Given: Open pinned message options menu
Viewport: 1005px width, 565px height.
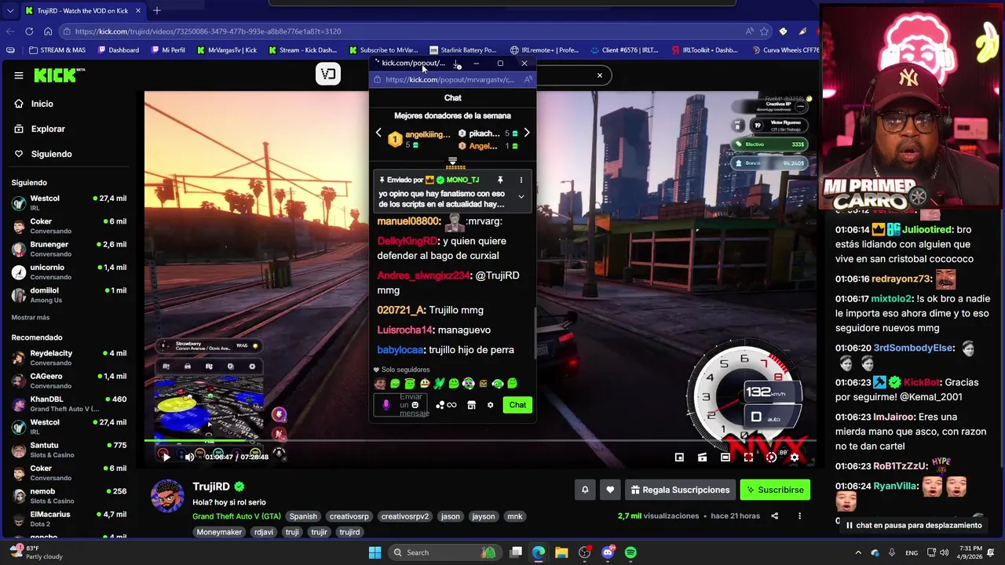Looking at the screenshot, I should tap(521, 180).
